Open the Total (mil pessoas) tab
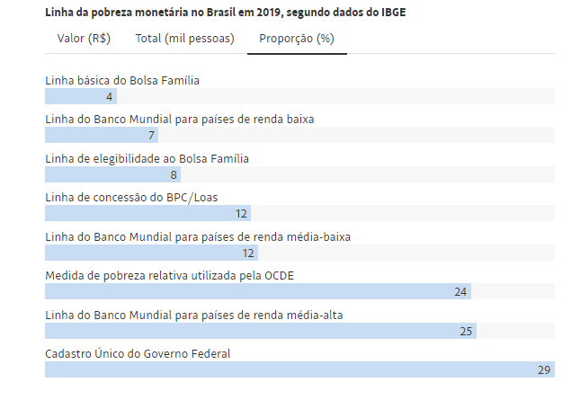Screen dimensions: 580x400 [184, 39]
